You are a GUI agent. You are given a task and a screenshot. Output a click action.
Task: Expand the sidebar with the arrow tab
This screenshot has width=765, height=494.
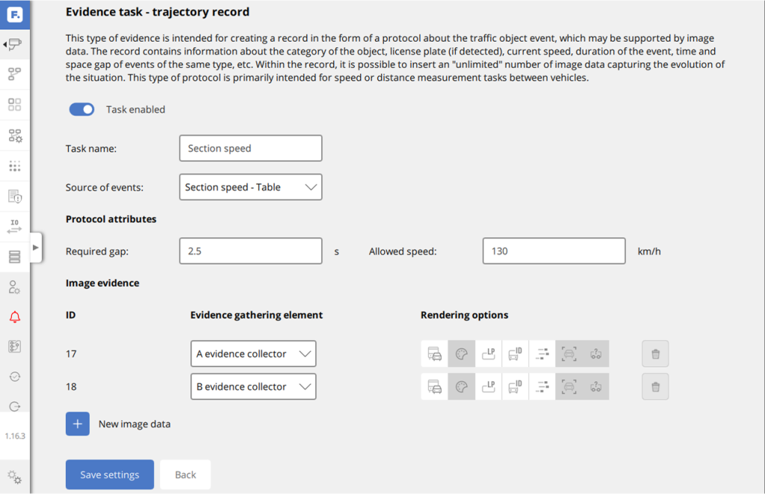click(x=35, y=247)
